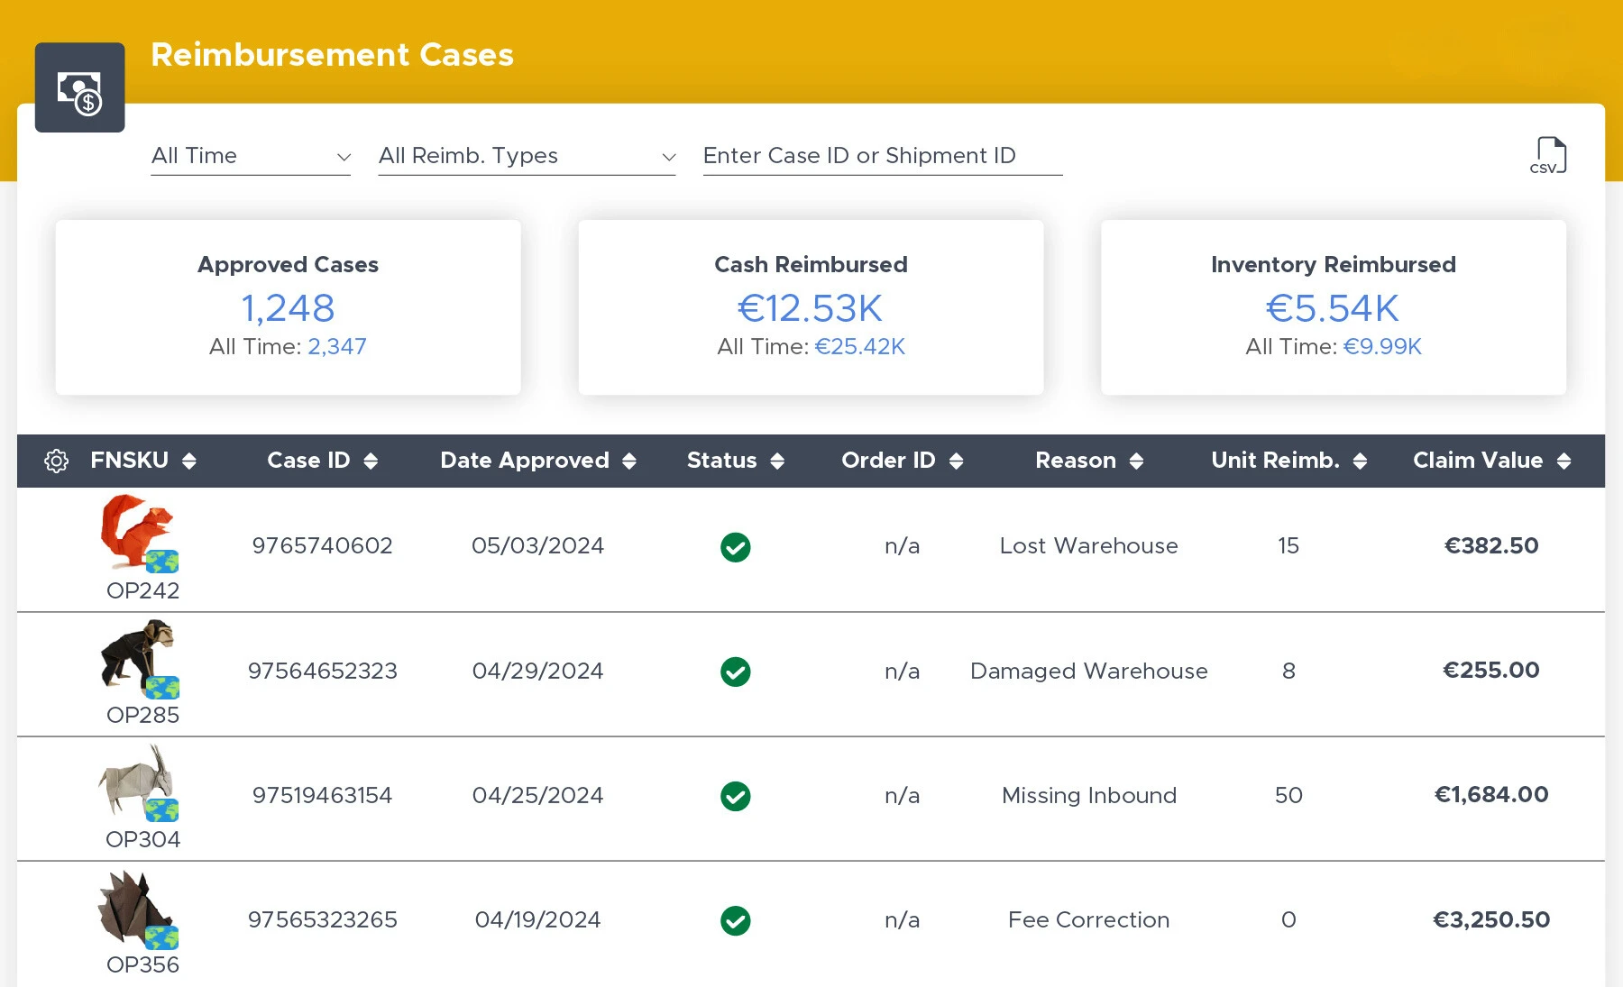Click the Damaged Warehouse reason
Viewport: 1623px width, 987px height.
pos(1088,672)
